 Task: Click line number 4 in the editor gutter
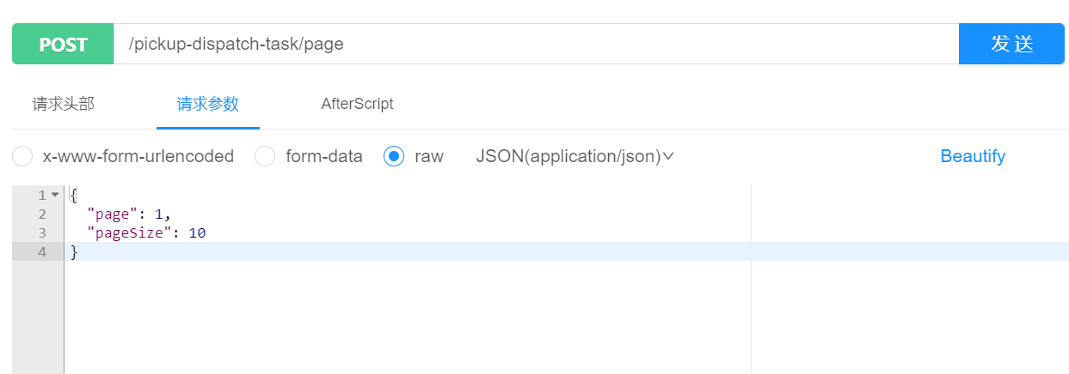point(42,251)
